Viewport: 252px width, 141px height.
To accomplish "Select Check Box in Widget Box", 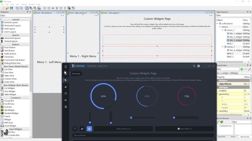I will [9, 57].
